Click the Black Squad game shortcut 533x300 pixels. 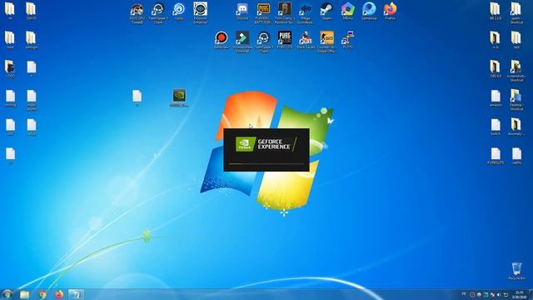pos(306,40)
